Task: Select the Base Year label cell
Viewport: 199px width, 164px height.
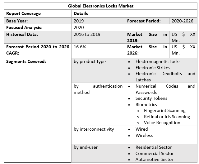Action: (17, 21)
